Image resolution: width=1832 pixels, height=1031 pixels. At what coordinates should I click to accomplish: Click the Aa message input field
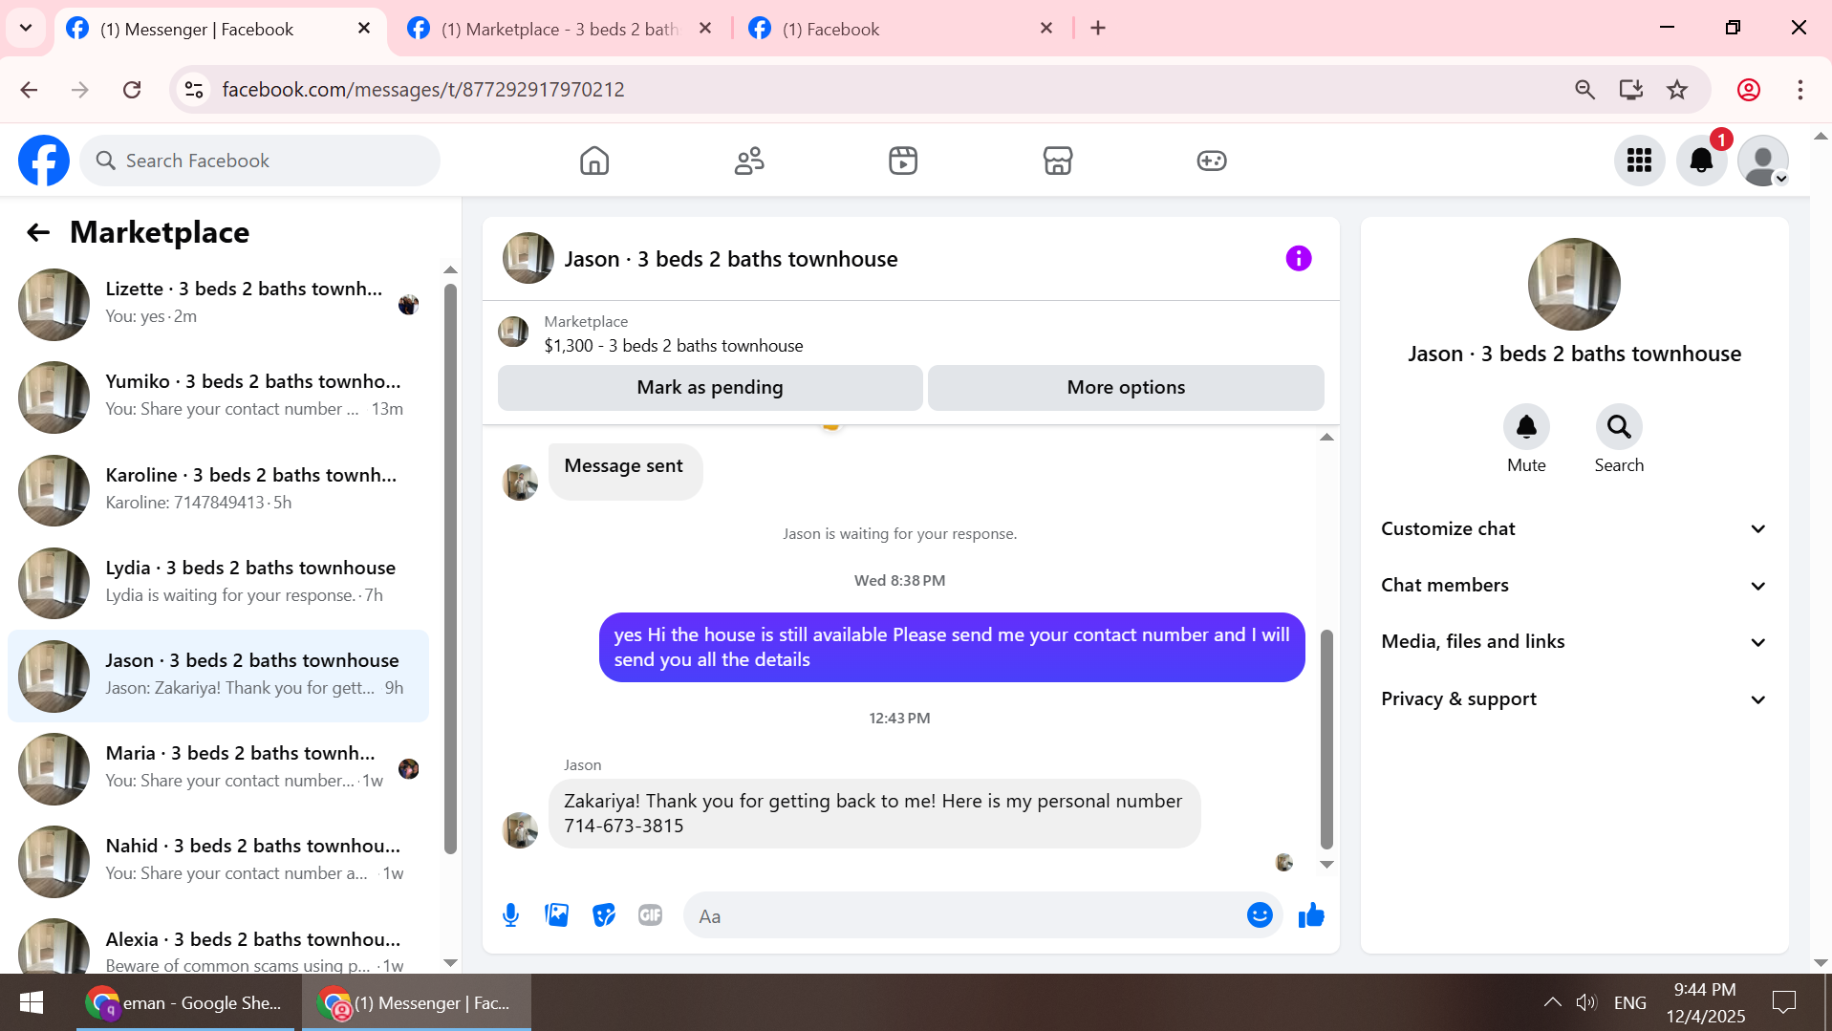point(965,915)
